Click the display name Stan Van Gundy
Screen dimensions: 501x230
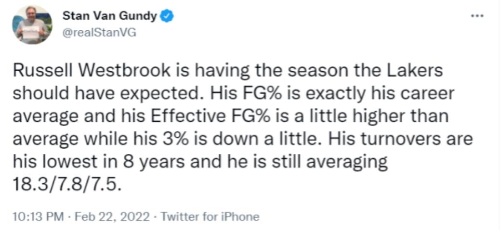coord(110,17)
